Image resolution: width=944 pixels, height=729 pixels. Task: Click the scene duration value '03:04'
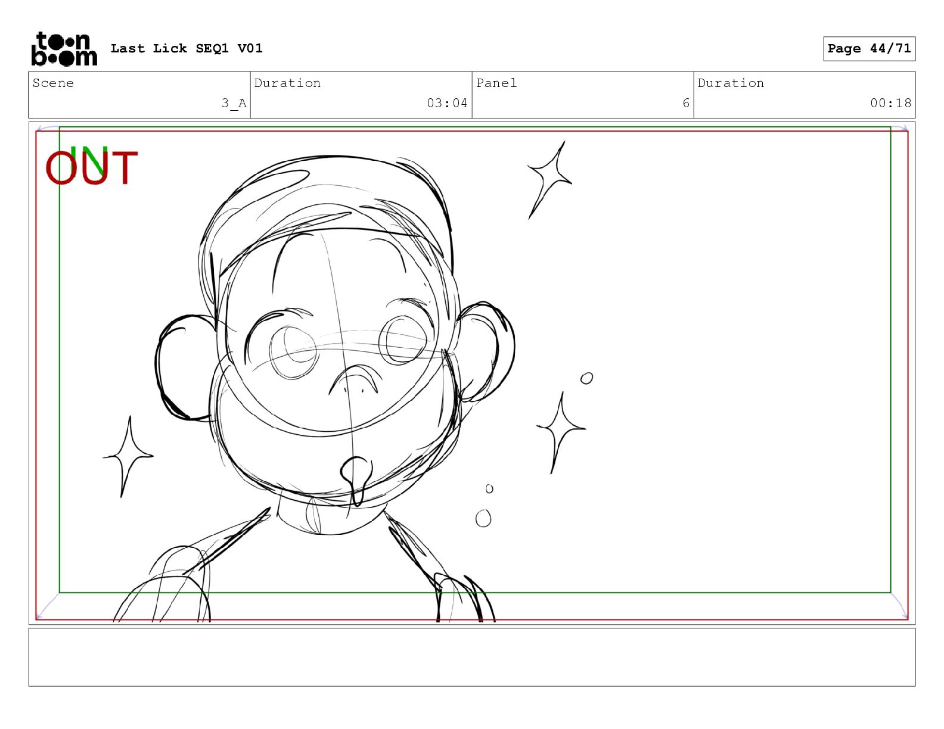[x=447, y=104]
